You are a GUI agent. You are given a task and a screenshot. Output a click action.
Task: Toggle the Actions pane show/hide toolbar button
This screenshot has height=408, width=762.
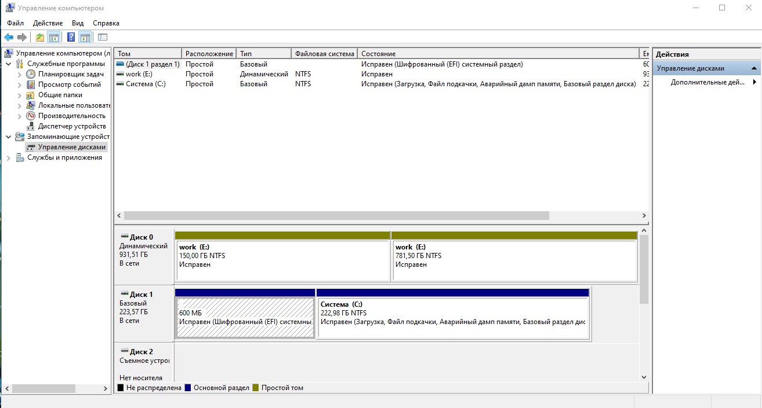[85, 38]
